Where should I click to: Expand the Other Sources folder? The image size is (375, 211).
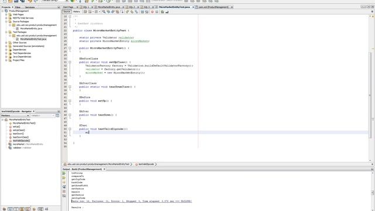point(6,43)
